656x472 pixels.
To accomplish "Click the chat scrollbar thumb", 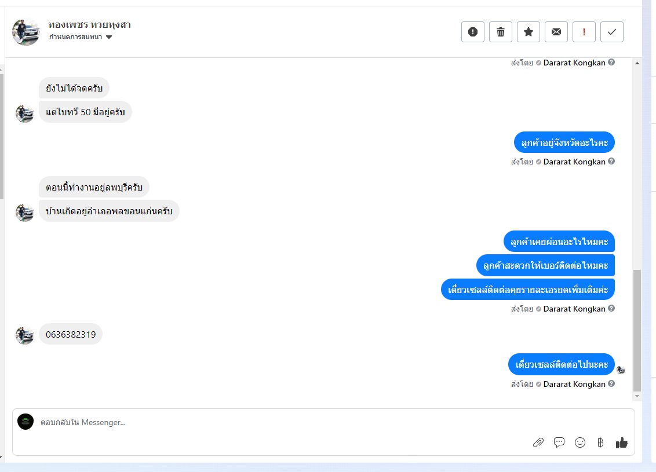I will coord(637,330).
